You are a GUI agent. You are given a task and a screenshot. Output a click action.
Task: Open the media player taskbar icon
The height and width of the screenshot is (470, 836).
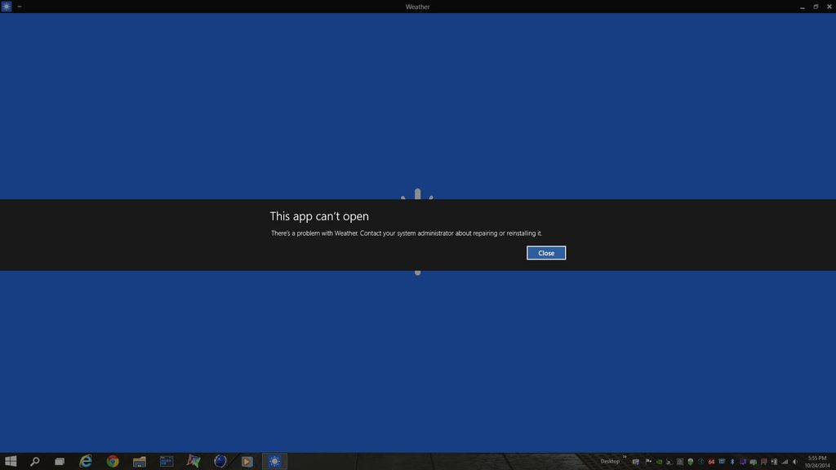[247, 461]
